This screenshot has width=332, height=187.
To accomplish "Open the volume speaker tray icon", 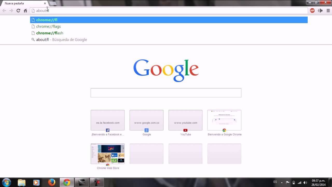I will 305,183.
